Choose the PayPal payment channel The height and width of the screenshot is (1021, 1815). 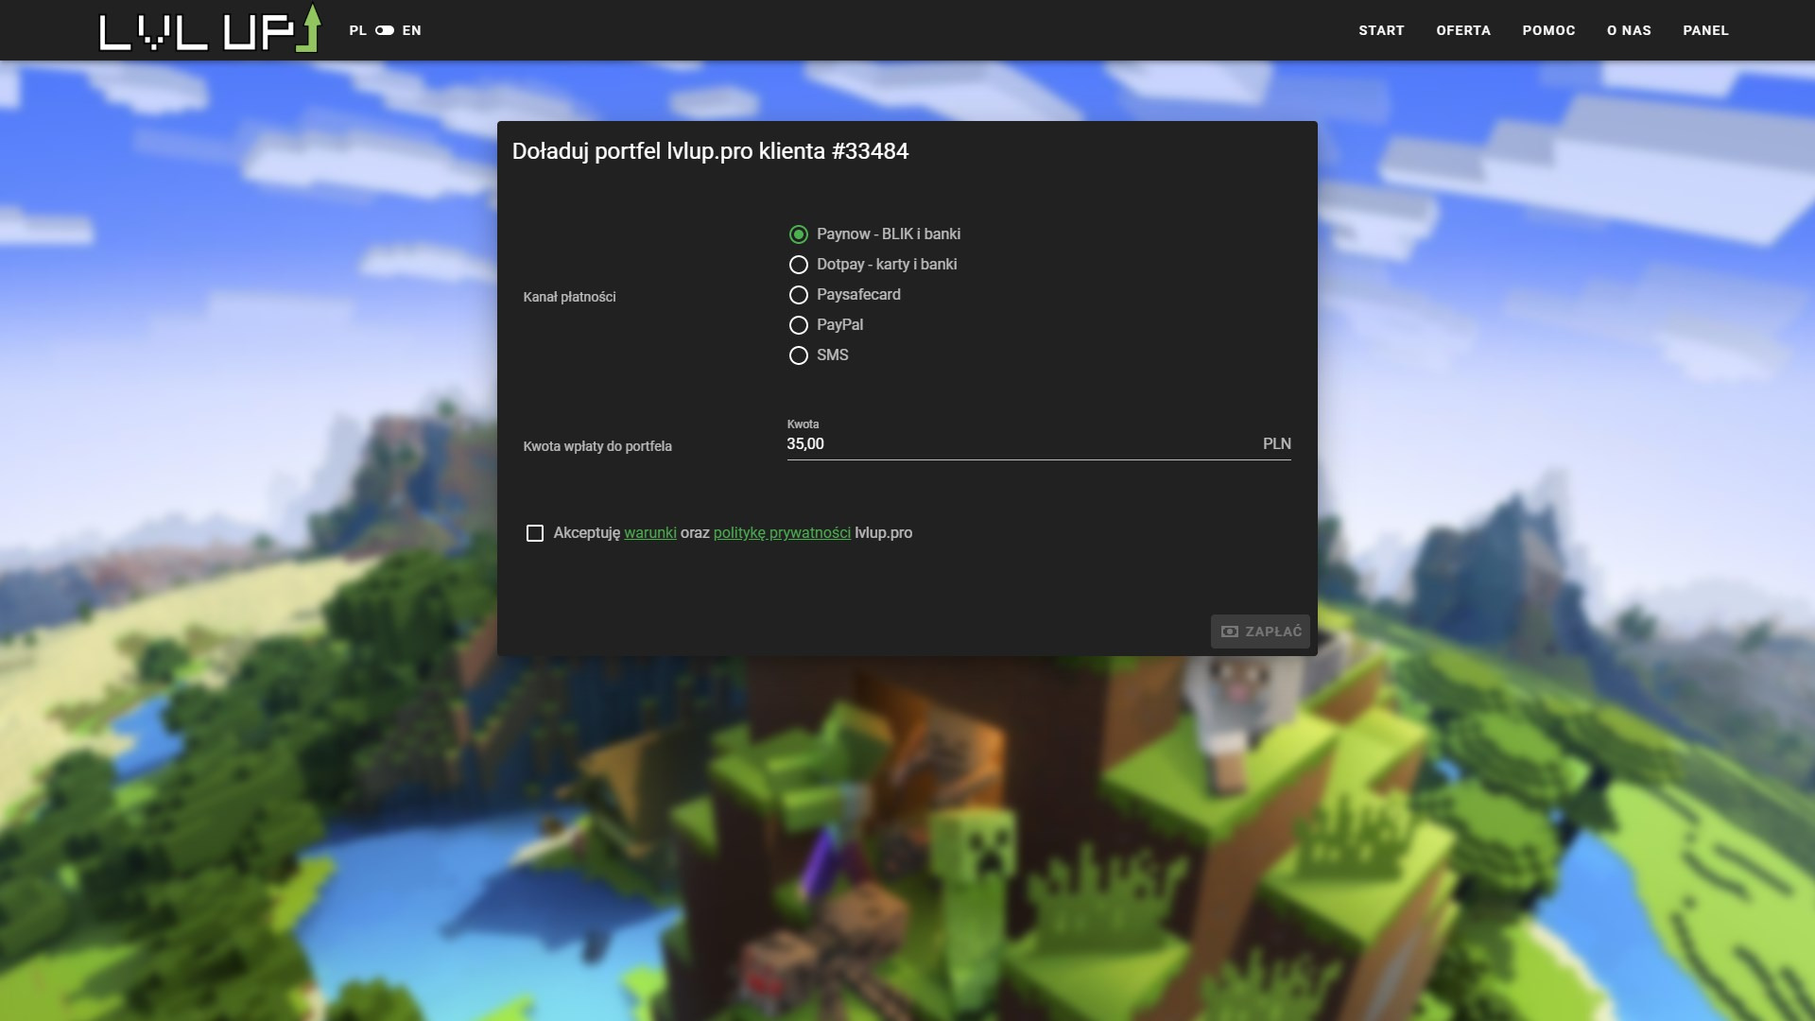[x=799, y=325]
